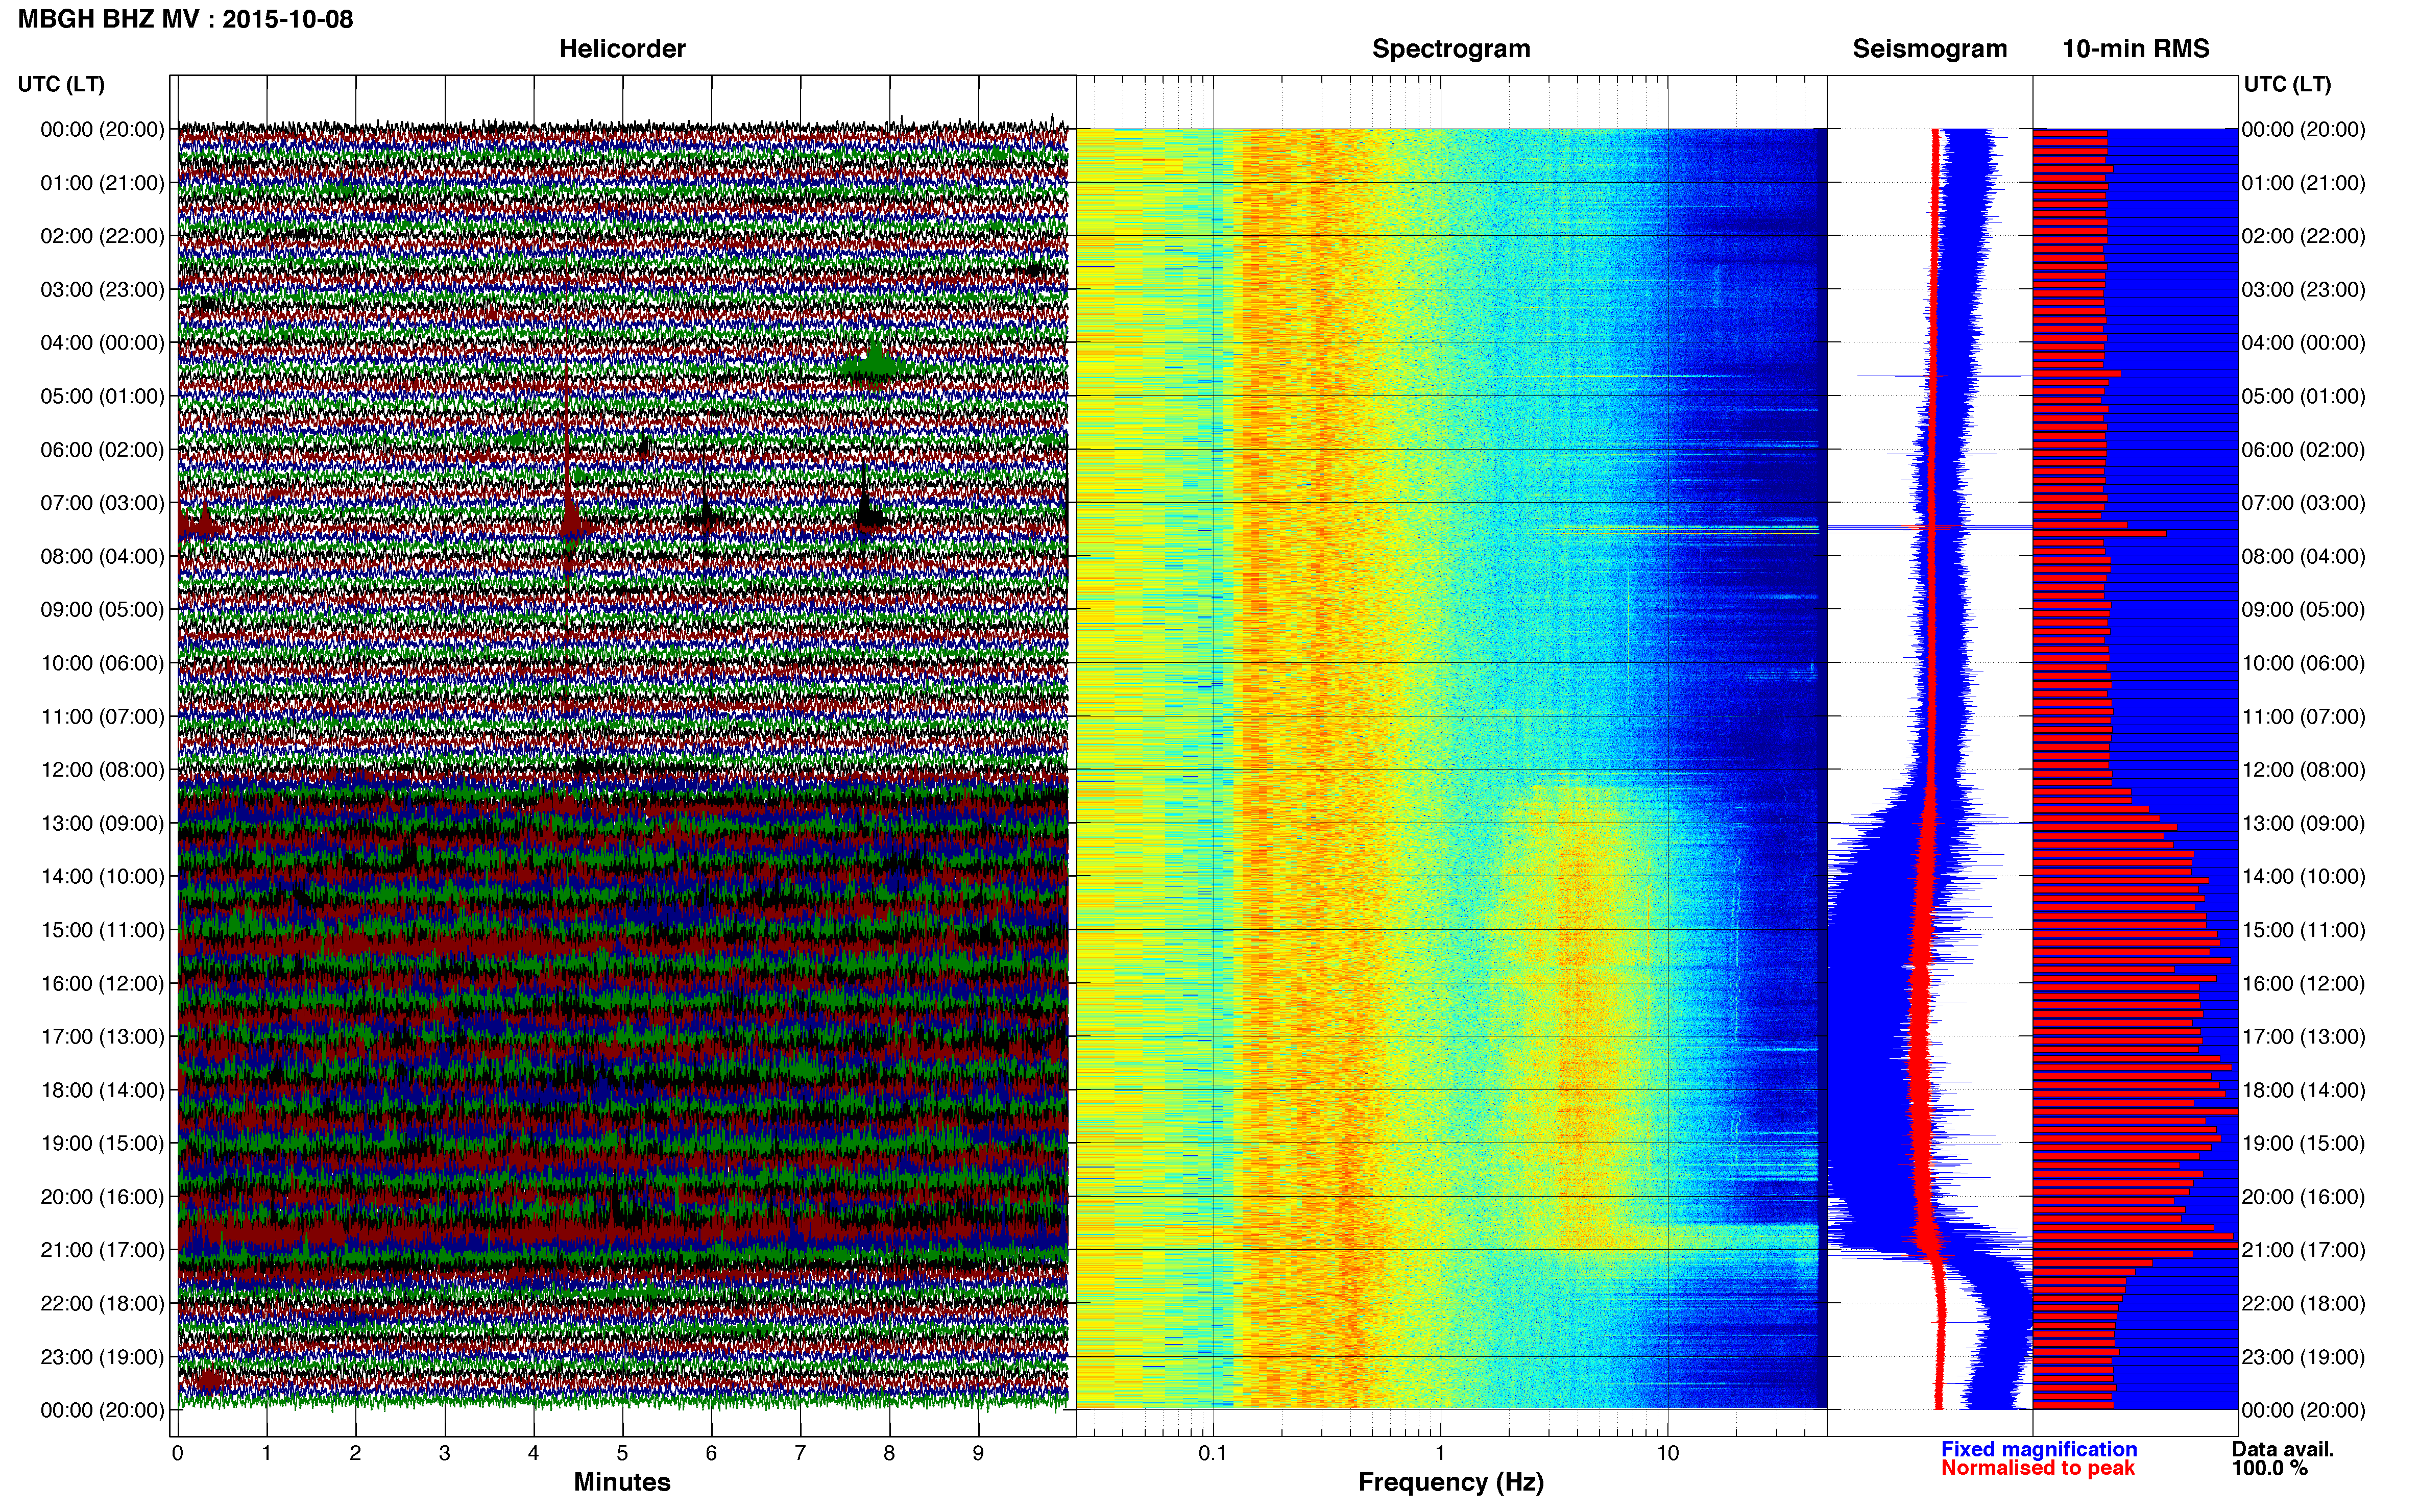
Task: Click right time label 02:00 (22:00)
Action: tap(2303, 236)
